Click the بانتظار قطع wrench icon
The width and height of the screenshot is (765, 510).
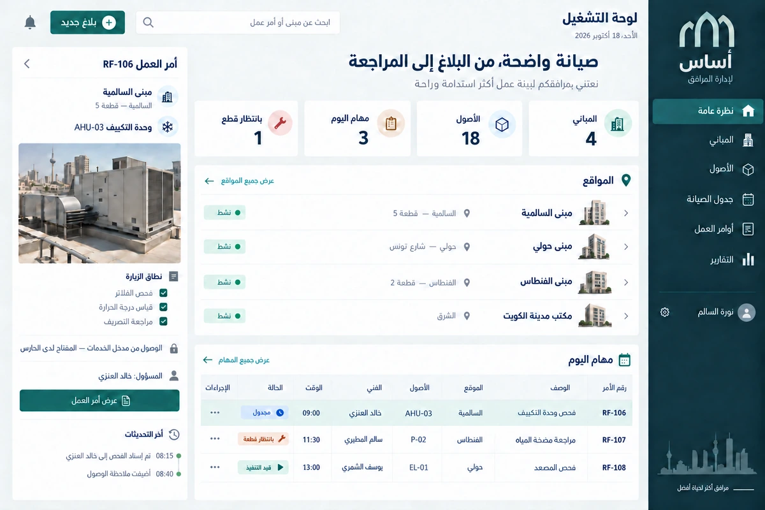coord(279,123)
